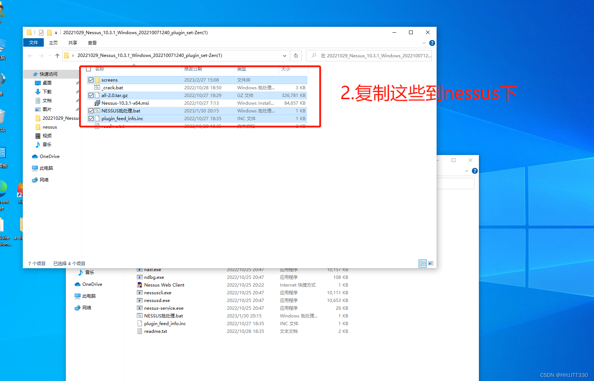The height and width of the screenshot is (381, 594).
Task: Open 下载 in the sidebar
Action: tap(47, 91)
